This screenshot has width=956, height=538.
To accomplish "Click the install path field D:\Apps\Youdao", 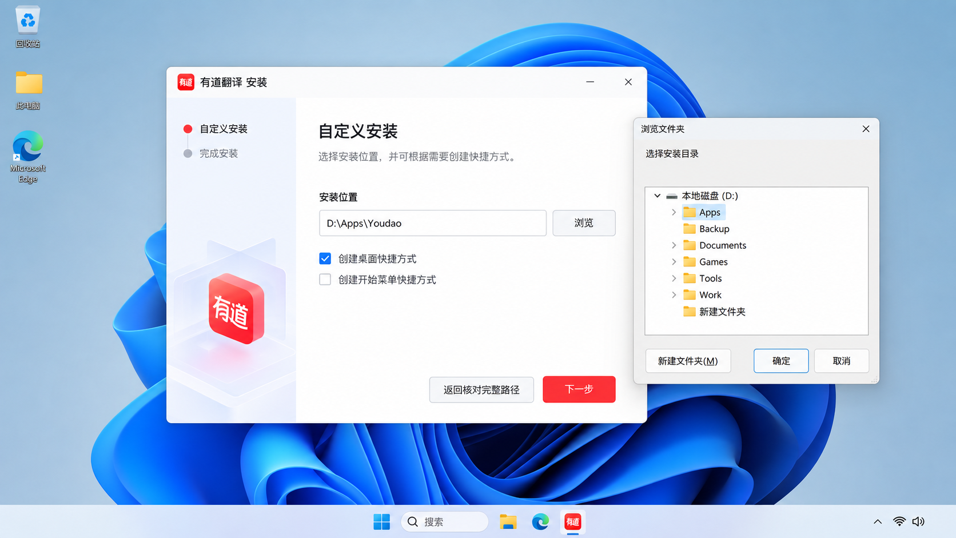I will (433, 223).
